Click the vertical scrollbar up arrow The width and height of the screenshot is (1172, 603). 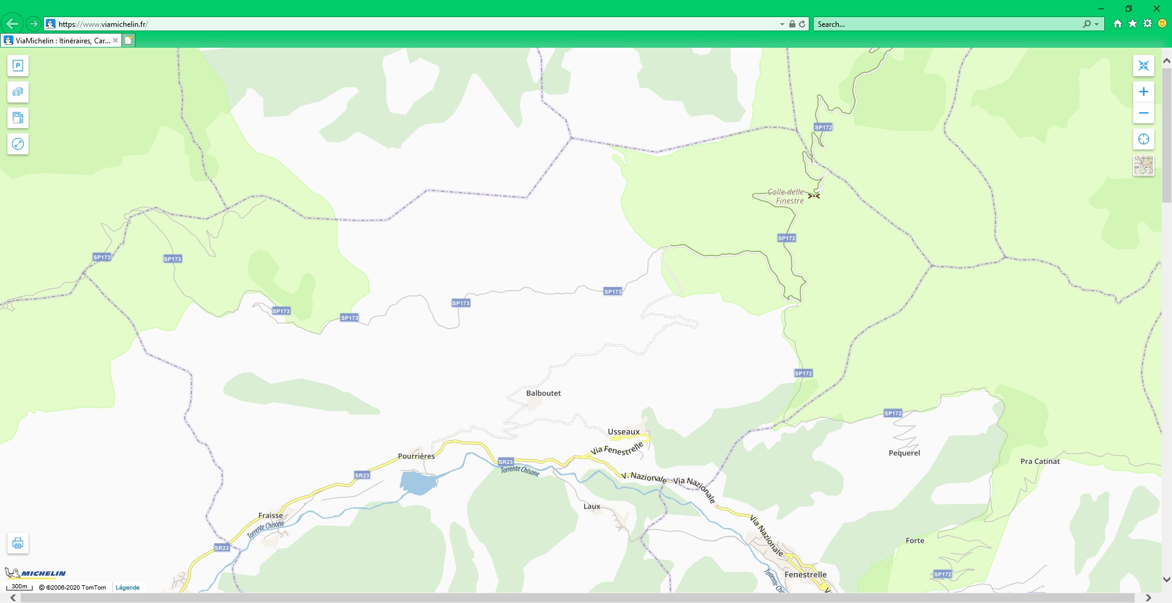pyautogui.click(x=1167, y=61)
